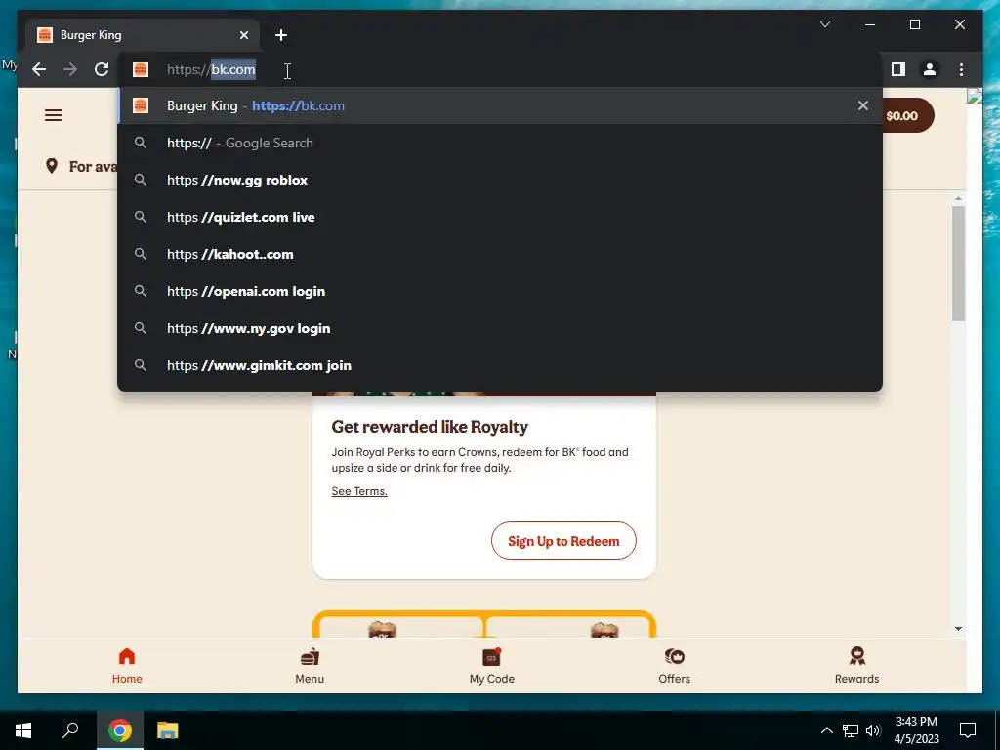Choose the www.ny.gov login suggestion
The height and width of the screenshot is (750, 1000).
coord(500,328)
